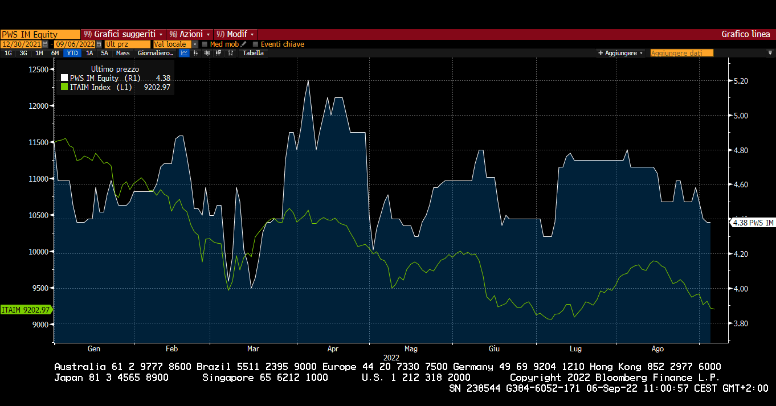Screen dimensions: 776x406
Task: Click the Ultimo prezzo legend header
Action: point(115,69)
